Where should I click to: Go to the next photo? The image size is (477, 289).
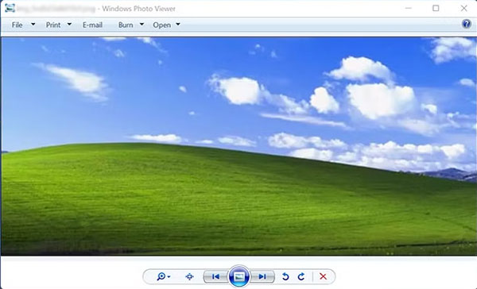(x=262, y=276)
